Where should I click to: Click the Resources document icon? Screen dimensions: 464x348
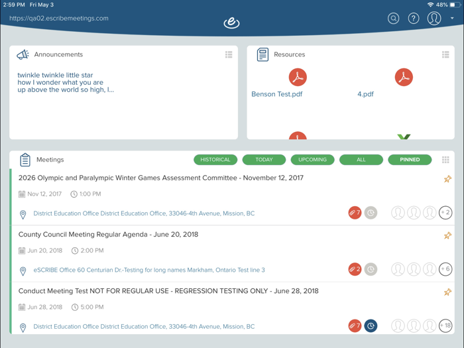pos(262,54)
